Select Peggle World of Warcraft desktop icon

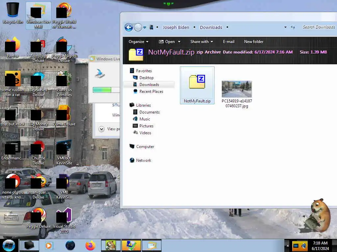(x=64, y=16)
